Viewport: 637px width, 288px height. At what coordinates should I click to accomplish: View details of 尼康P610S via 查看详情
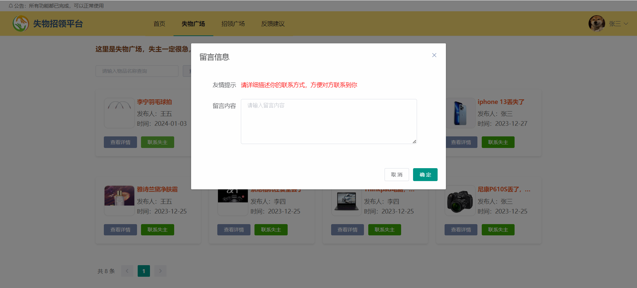click(x=461, y=230)
